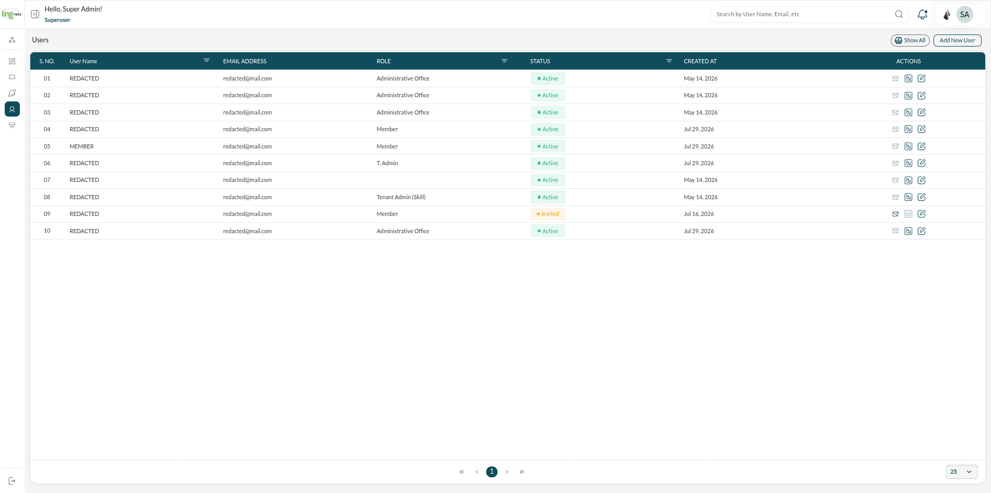
Task: Open the Users page in sidebar
Action: [x=12, y=109]
